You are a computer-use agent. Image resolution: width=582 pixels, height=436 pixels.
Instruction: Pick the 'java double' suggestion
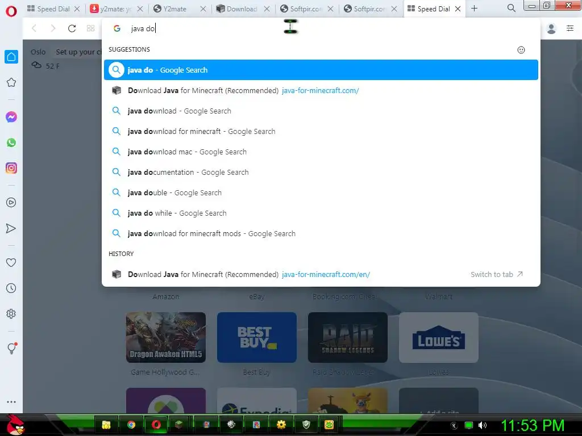[321, 192]
